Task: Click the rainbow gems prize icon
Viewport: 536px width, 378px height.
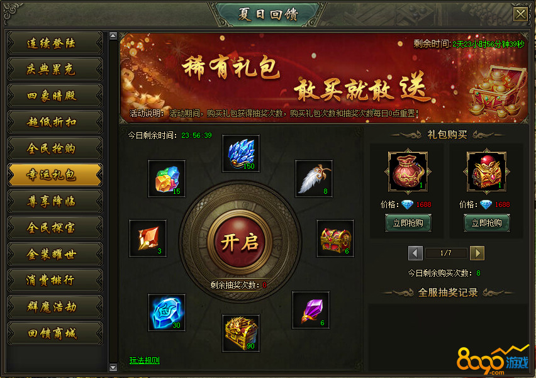Action: tap(167, 179)
